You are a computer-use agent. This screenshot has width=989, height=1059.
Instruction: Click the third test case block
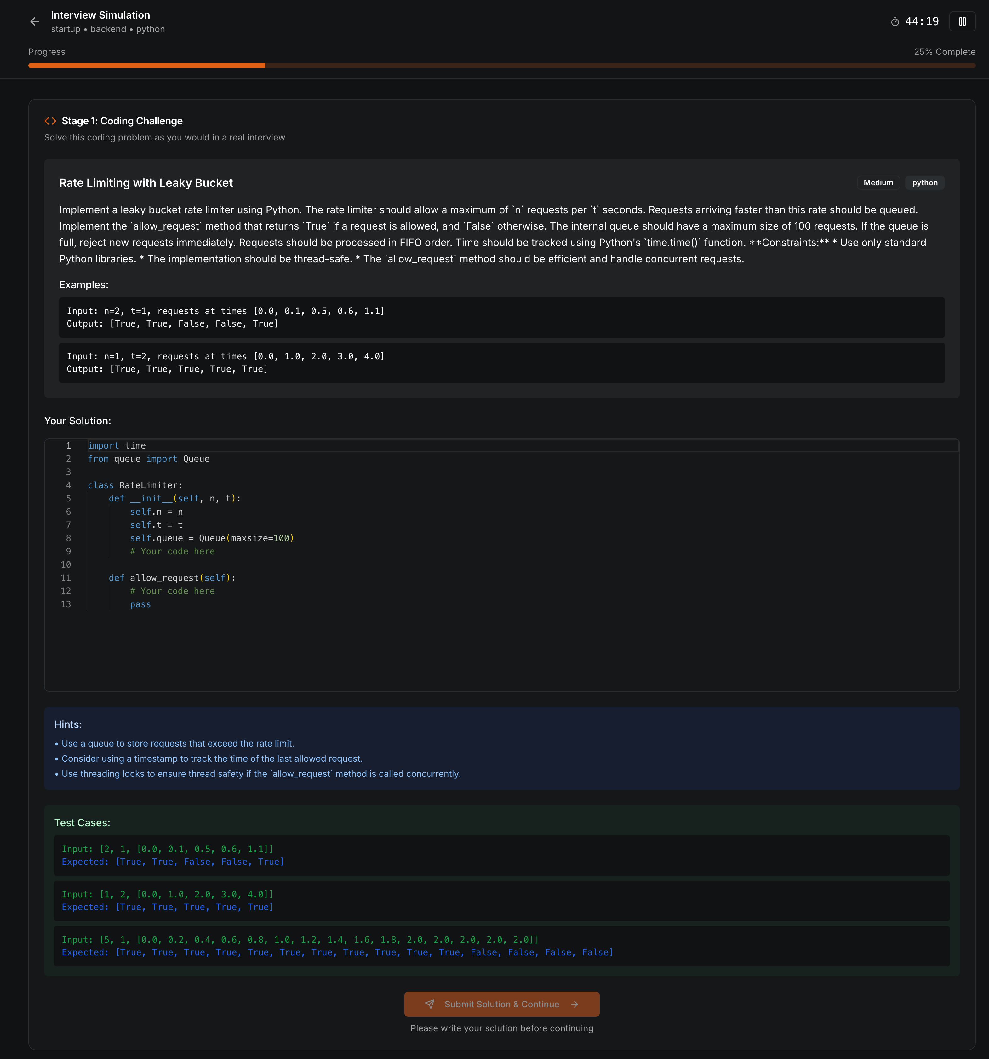(501, 946)
